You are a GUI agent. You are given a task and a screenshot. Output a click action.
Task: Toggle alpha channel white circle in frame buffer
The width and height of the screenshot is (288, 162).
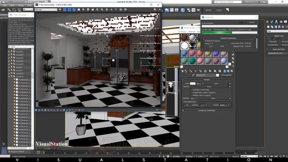coord(79,9)
